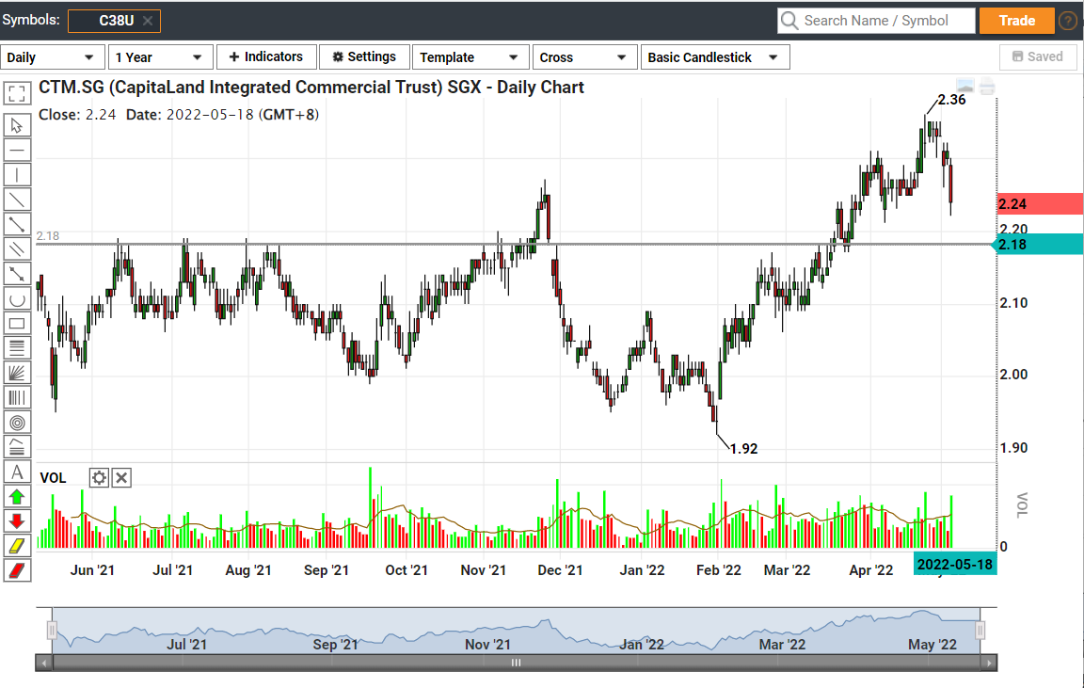Open the Indicators menu
Screen dimensions: 1084x688
(266, 57)
